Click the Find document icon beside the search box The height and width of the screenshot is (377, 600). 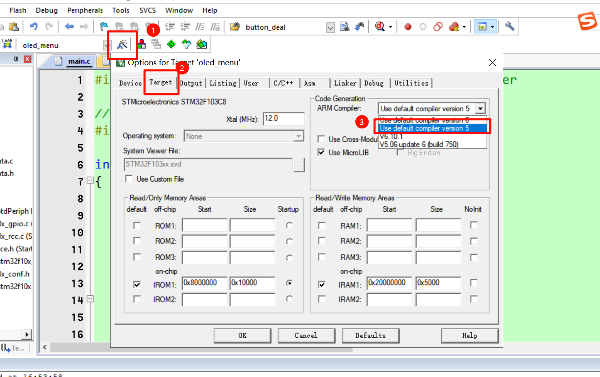344,27
